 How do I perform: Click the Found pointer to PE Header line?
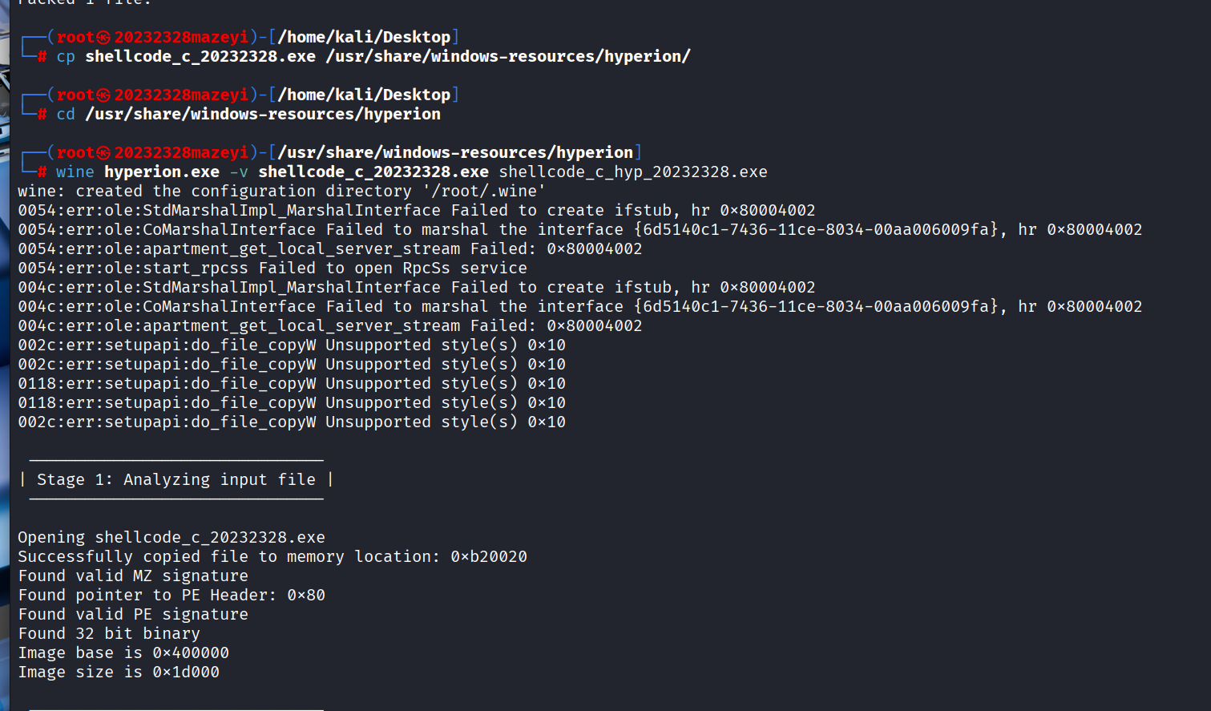(172, 596)
